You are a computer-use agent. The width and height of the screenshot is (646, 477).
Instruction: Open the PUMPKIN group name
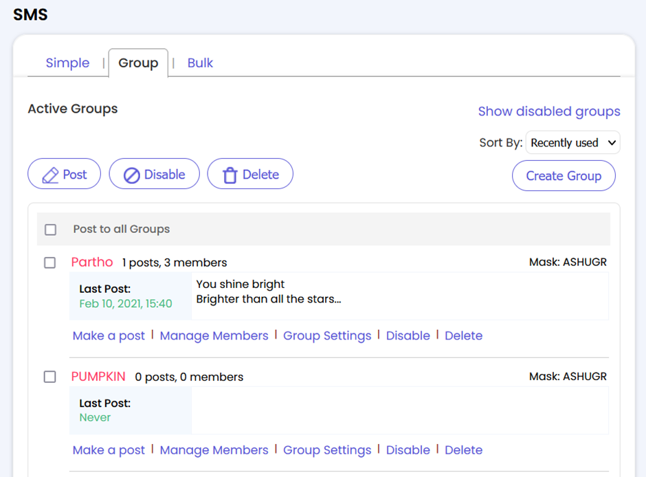(x=98, y=377)
